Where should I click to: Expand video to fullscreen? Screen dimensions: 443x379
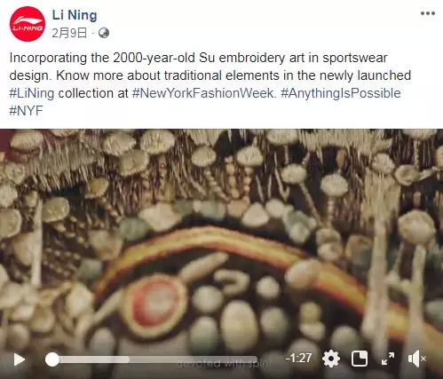(388, 359)
